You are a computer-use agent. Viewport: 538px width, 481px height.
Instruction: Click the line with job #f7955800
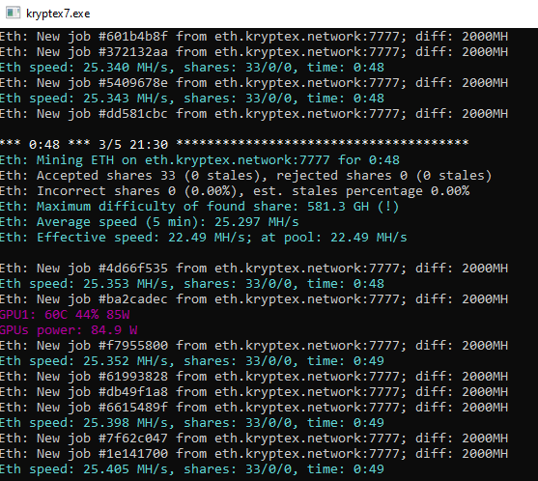254,345
